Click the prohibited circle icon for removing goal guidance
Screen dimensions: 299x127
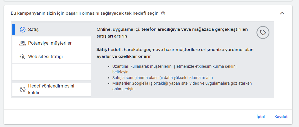(23, 89)
